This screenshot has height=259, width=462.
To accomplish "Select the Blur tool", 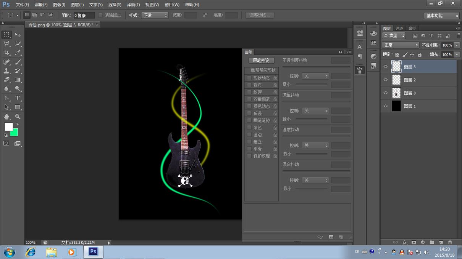I will click(6, 89).
